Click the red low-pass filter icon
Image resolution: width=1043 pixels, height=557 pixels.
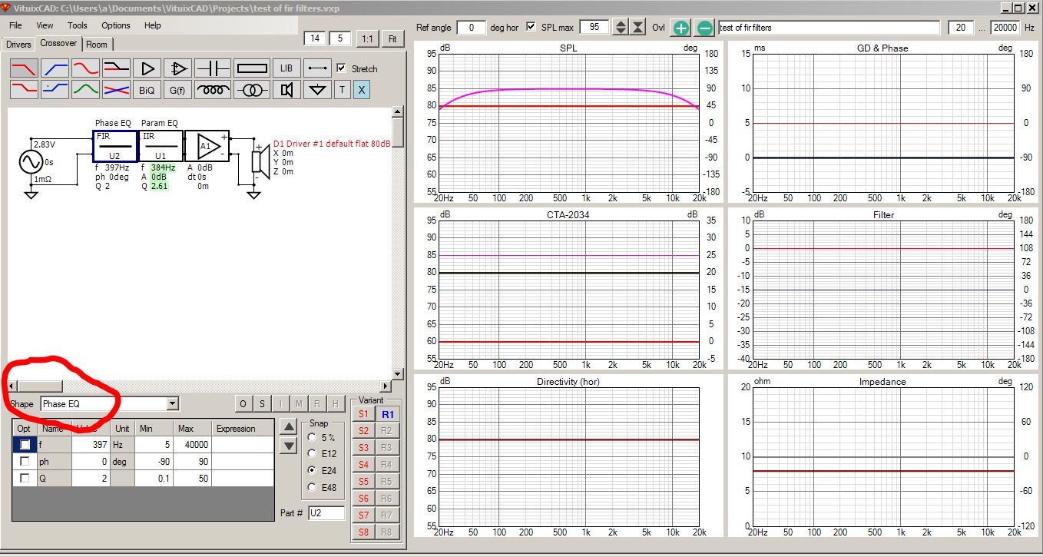pyautogui.click(x=24, y=68)
